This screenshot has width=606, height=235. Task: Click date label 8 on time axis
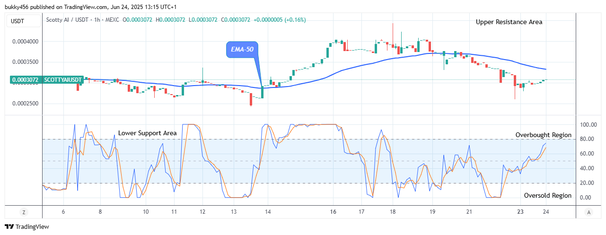(100, 212)
